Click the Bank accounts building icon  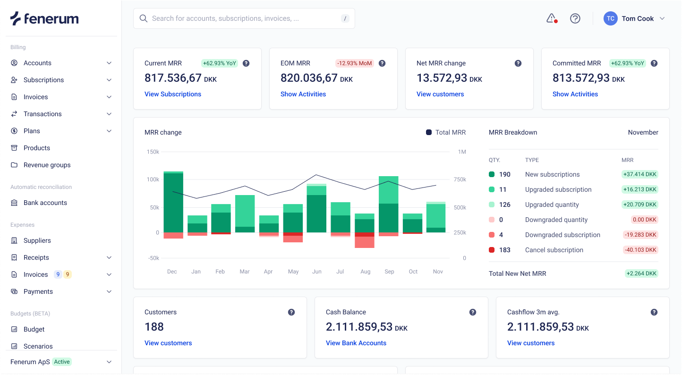coord(14,203)
